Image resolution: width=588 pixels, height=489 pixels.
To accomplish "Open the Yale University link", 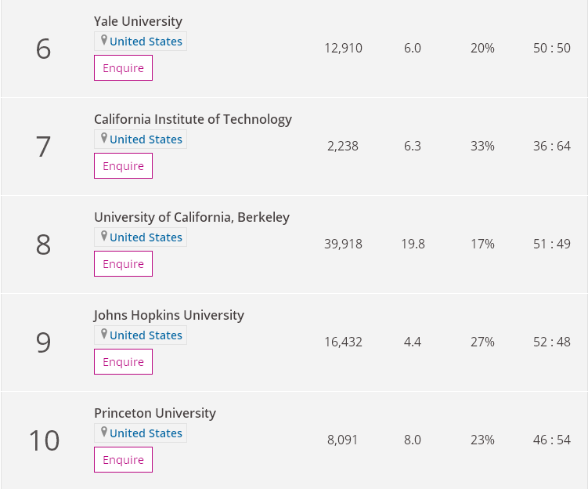I will click(138, 21).
